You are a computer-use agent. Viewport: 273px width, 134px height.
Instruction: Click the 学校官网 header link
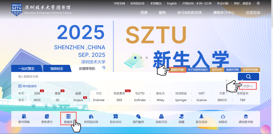tap(119, 3)
